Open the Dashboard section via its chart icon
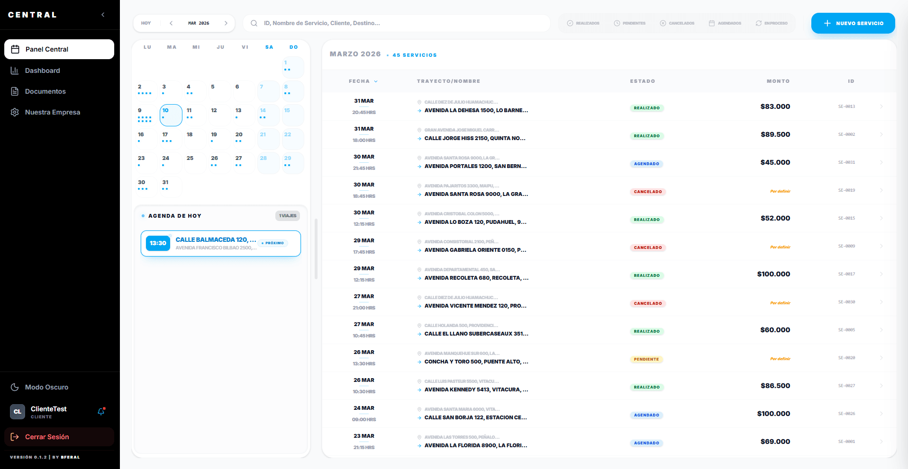Image resolution: width=908 pixels, height=469 pixels. click(x=15, y=71)
